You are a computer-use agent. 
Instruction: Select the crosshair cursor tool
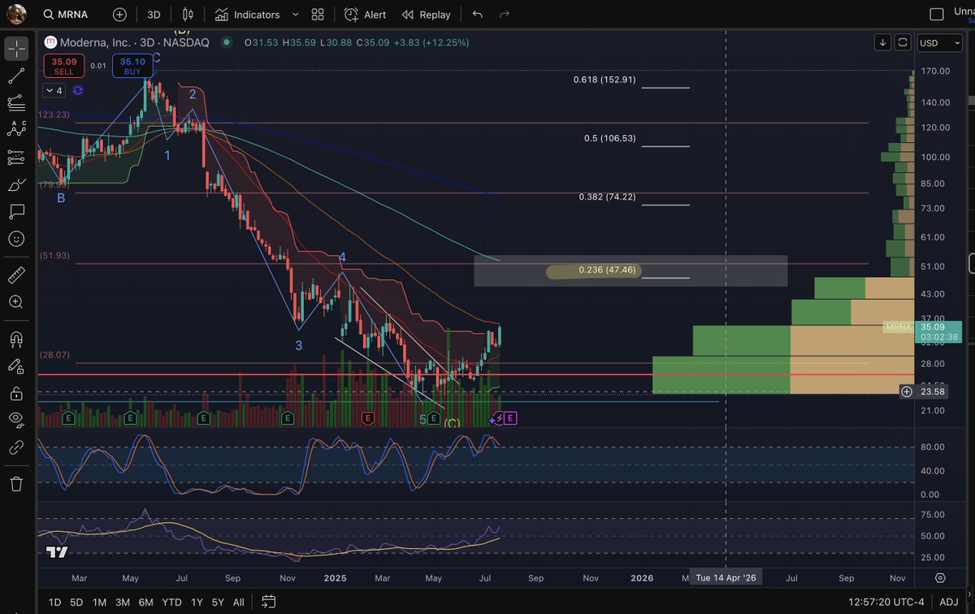tap(16, 49)
